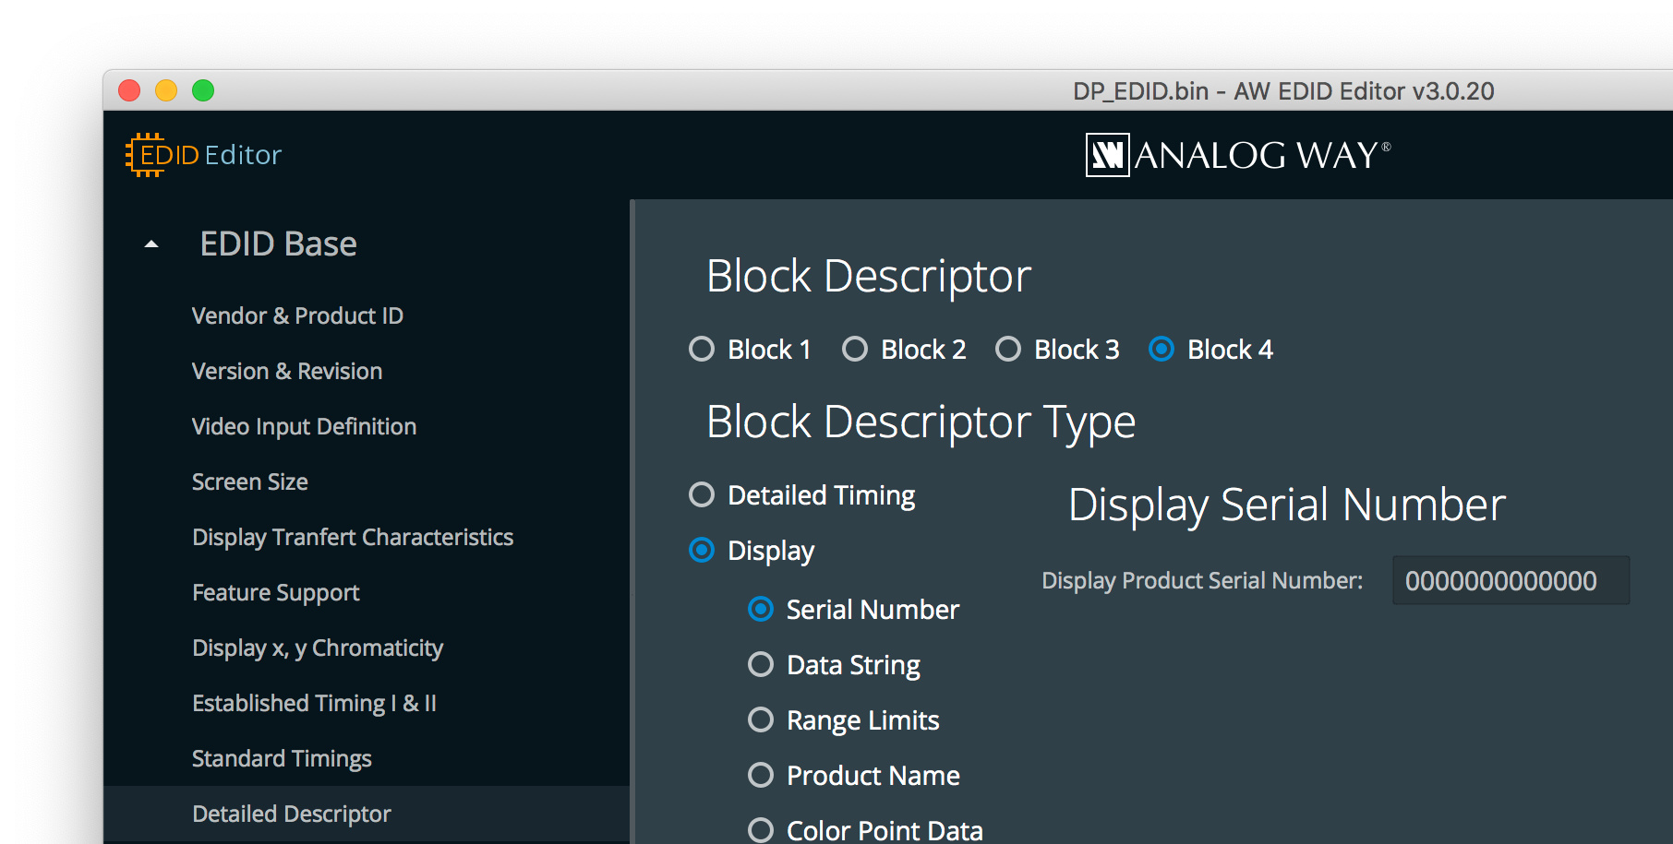The image size is (1673, 844).
Task: Click the Display Product Serial Number field
Action: (1511, 581)
